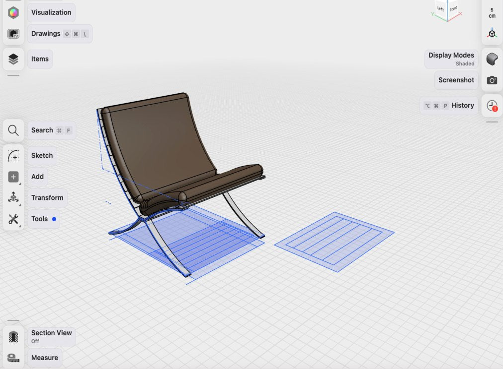The height and width of the screenshot is (369, 503).
Task: Click the Left face of orientation cube
Action: (441, 9)
